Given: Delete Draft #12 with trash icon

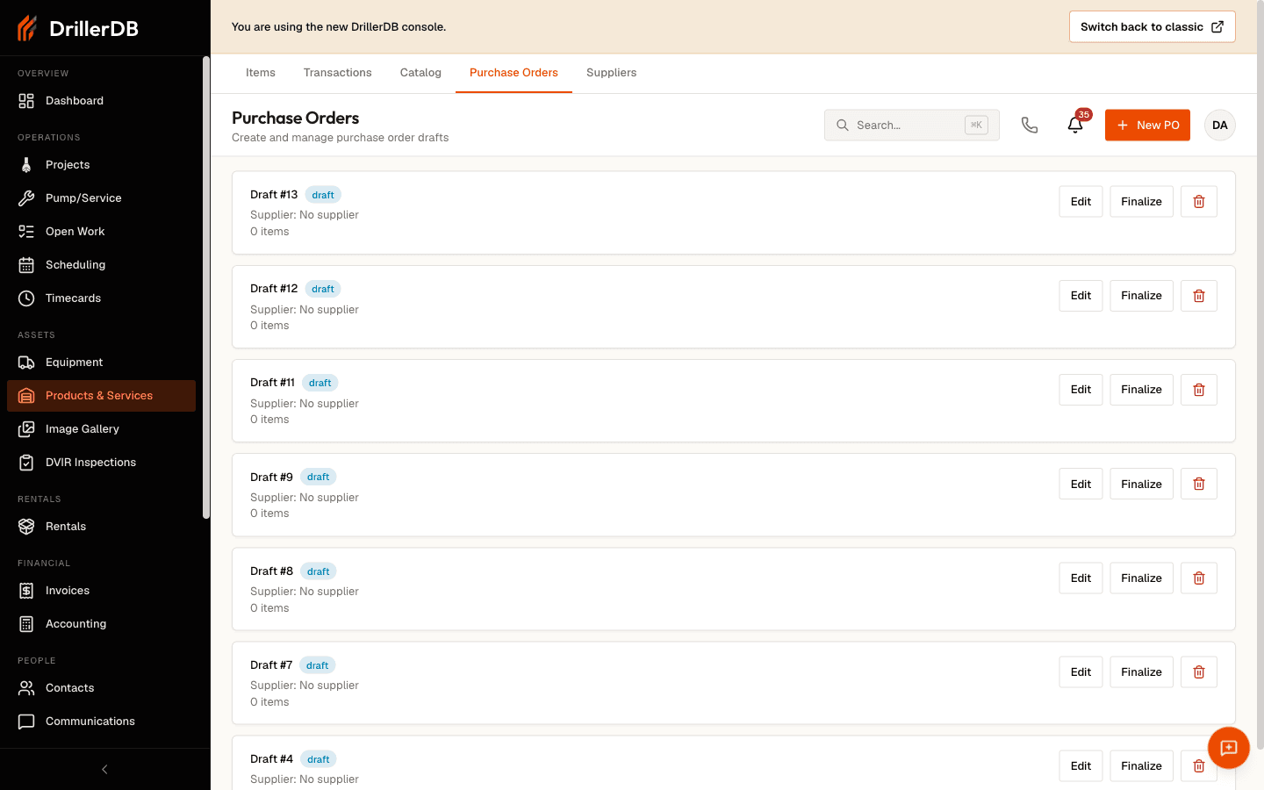Looking at the screenshot, I should 1199,296.
